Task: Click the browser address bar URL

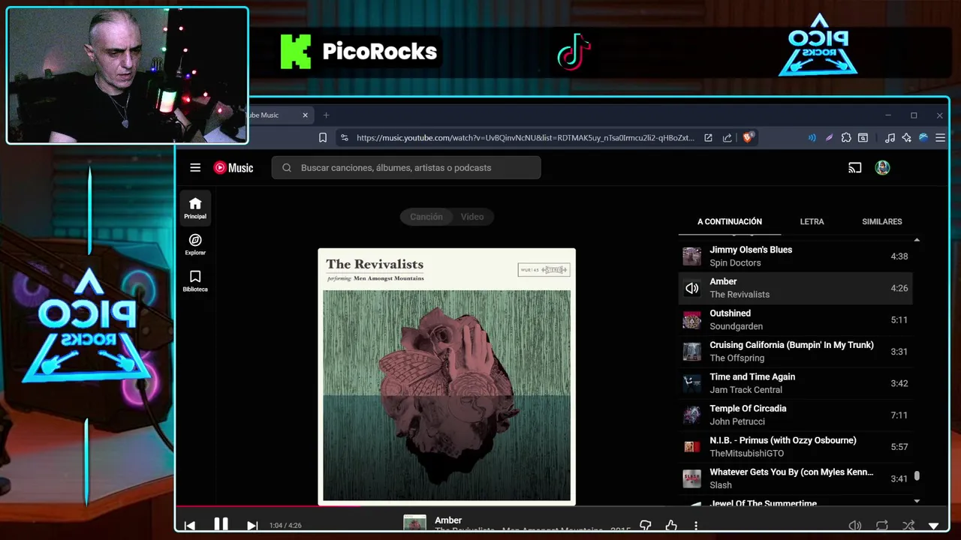Action: [526, 138]
